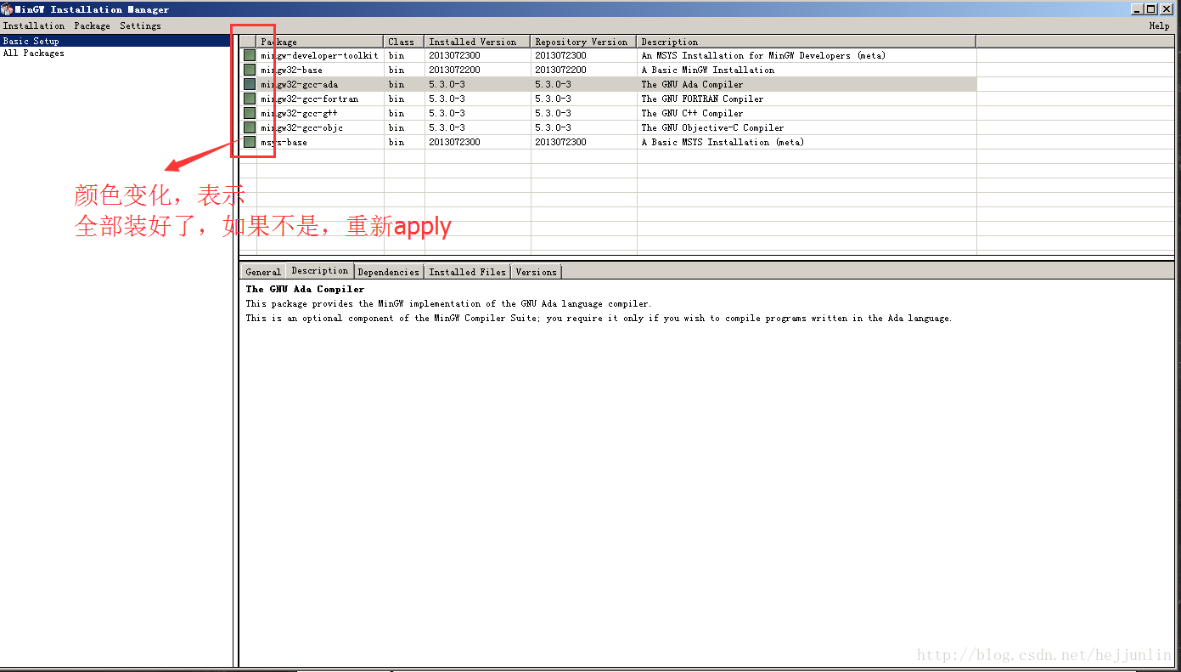This screenshot has height=672, width=1181.
Task: Switch to the Dependencies tab
Action: point(389,272)
